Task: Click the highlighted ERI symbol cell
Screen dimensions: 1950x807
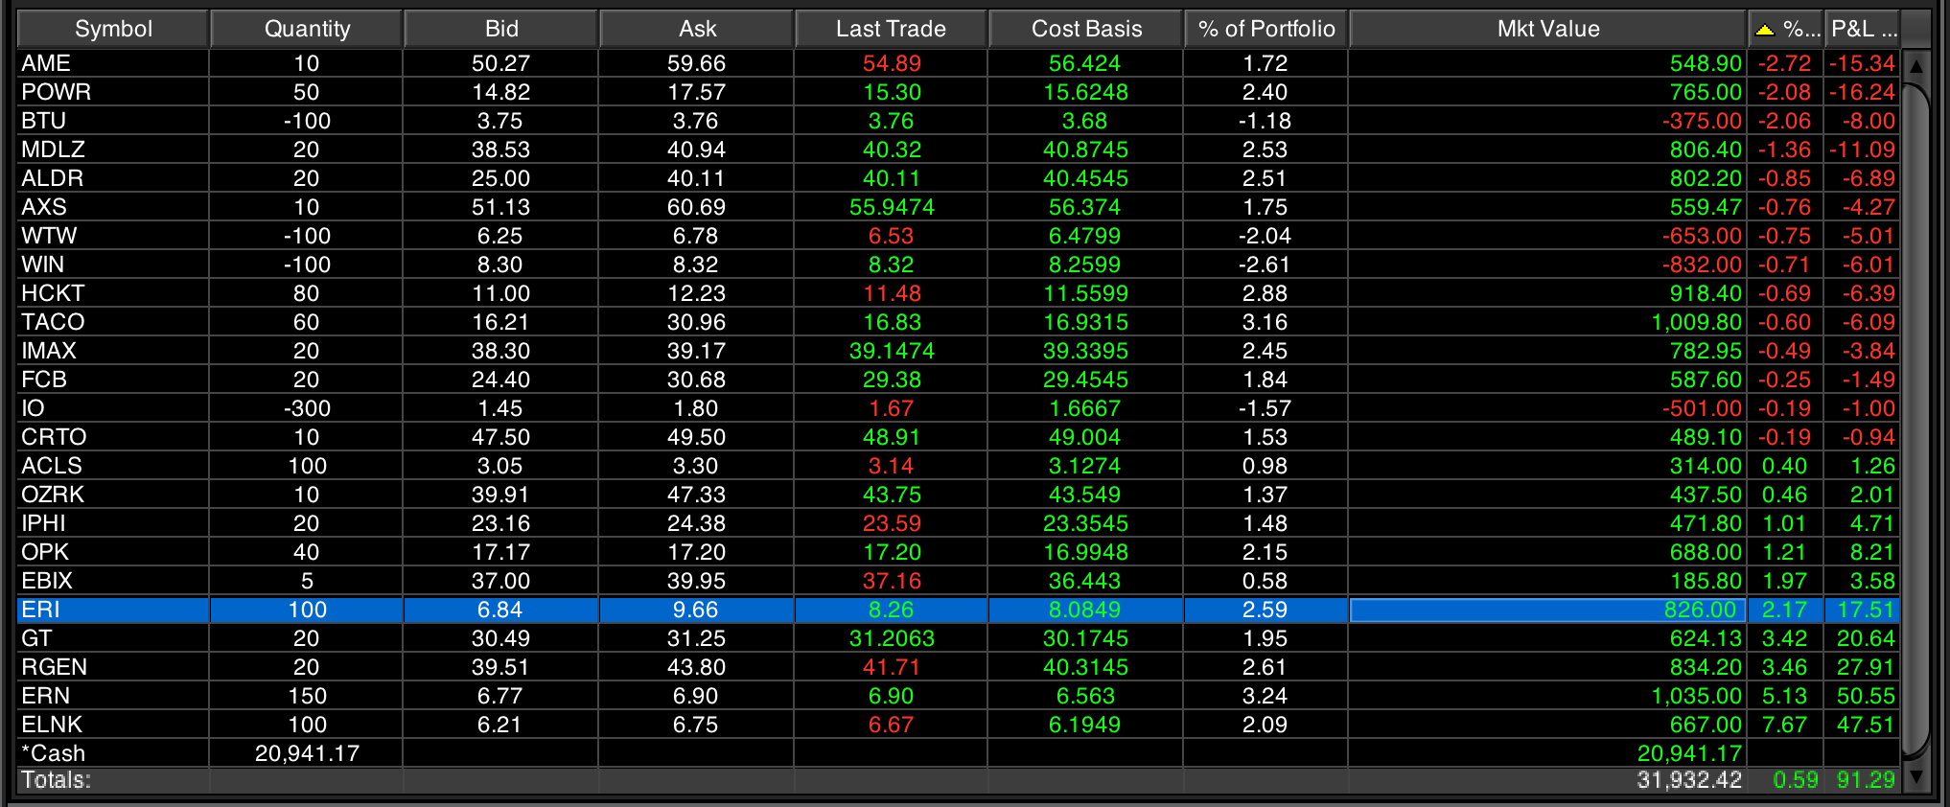Action: (113, 610)
